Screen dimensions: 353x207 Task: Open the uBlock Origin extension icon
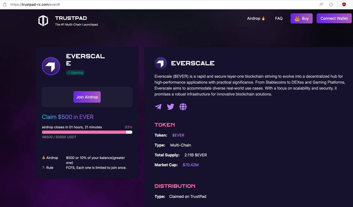344,4
